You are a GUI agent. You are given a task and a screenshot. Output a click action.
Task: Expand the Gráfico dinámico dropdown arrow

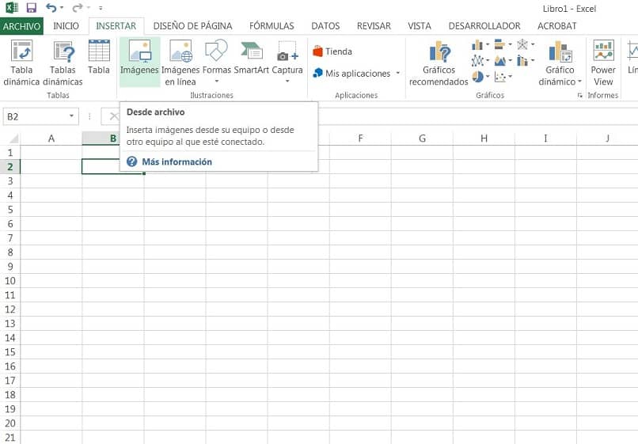[579, 82]
